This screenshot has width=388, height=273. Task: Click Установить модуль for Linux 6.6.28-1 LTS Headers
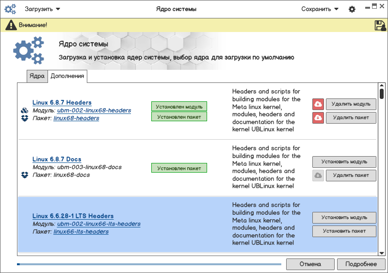[x=344, y=218]
